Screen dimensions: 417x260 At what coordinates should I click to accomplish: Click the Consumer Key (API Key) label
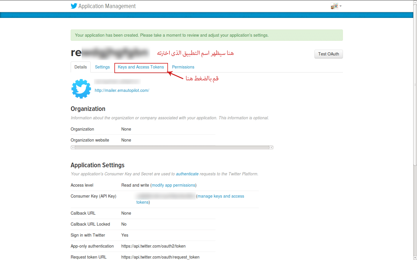pyautogui.click(x=94, y=196)
